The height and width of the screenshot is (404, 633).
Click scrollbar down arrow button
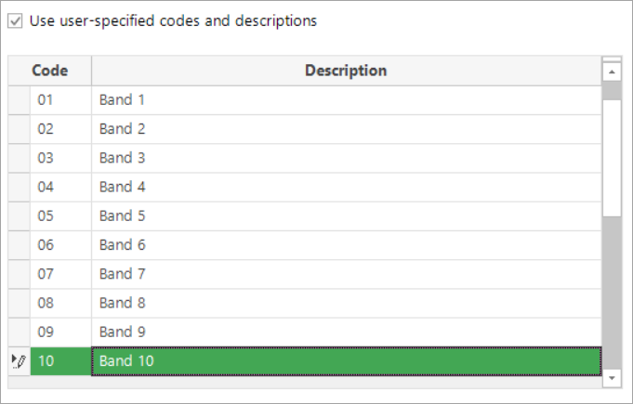(612, 378)
